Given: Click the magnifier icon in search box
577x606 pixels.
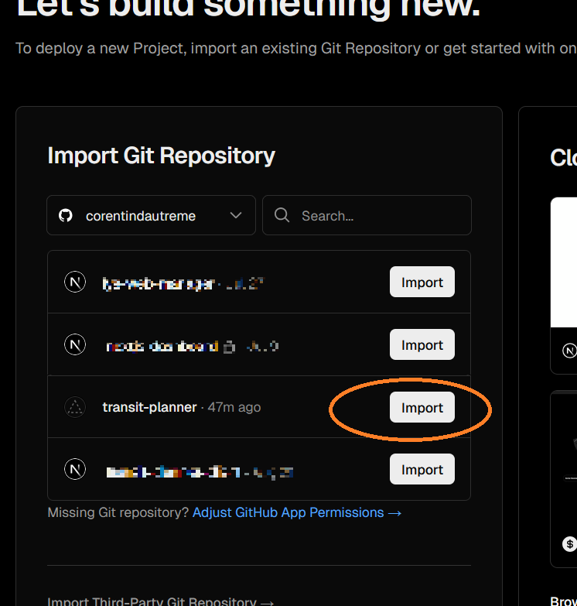Looking at the screenshot, I should click(282, 215).
